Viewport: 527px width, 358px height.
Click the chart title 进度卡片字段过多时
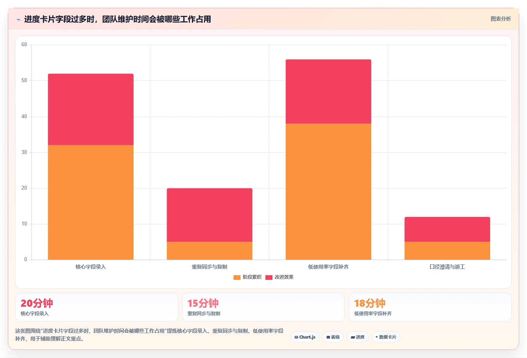pyautogui.click(x=118, y=19)
